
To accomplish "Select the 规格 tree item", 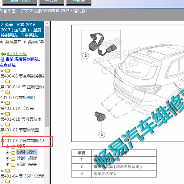I will [21, 146].
